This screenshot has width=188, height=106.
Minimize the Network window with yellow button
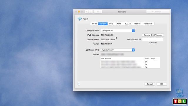point(79,12)
